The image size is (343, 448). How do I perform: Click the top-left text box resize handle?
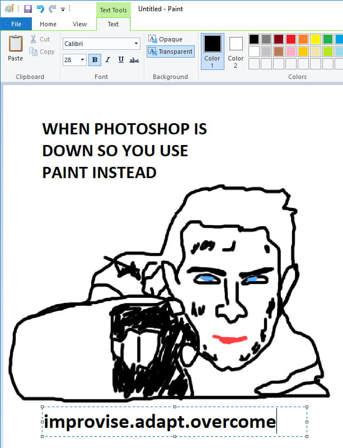pos(43,407)
